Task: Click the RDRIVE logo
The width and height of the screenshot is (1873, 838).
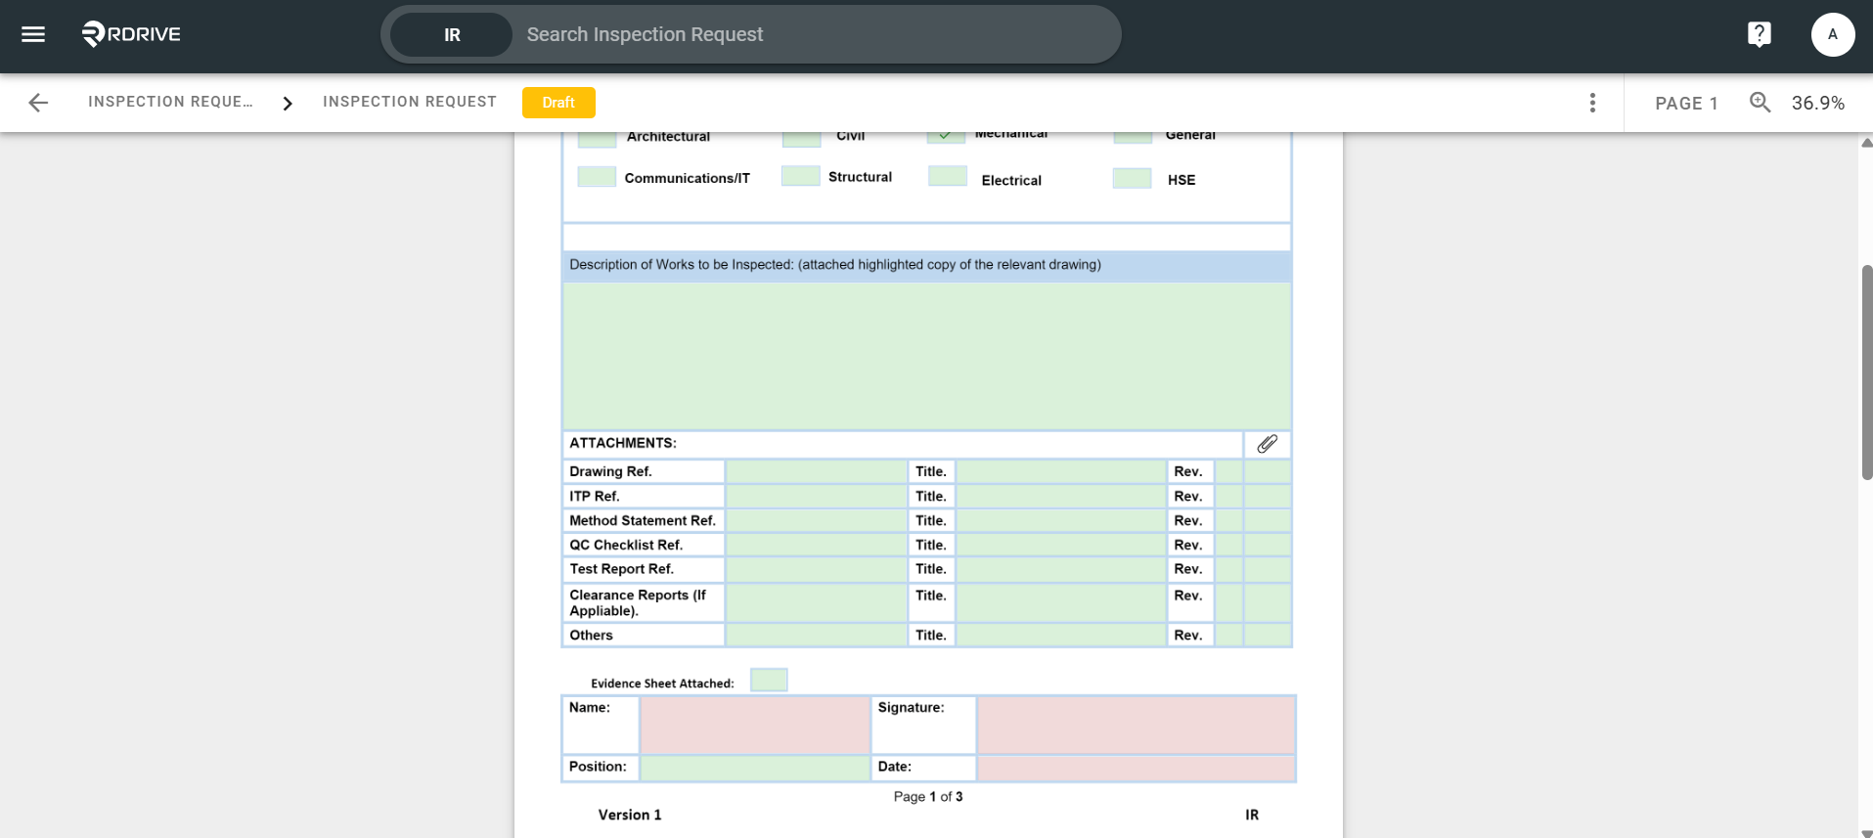Action: click(x=131, y=34)
